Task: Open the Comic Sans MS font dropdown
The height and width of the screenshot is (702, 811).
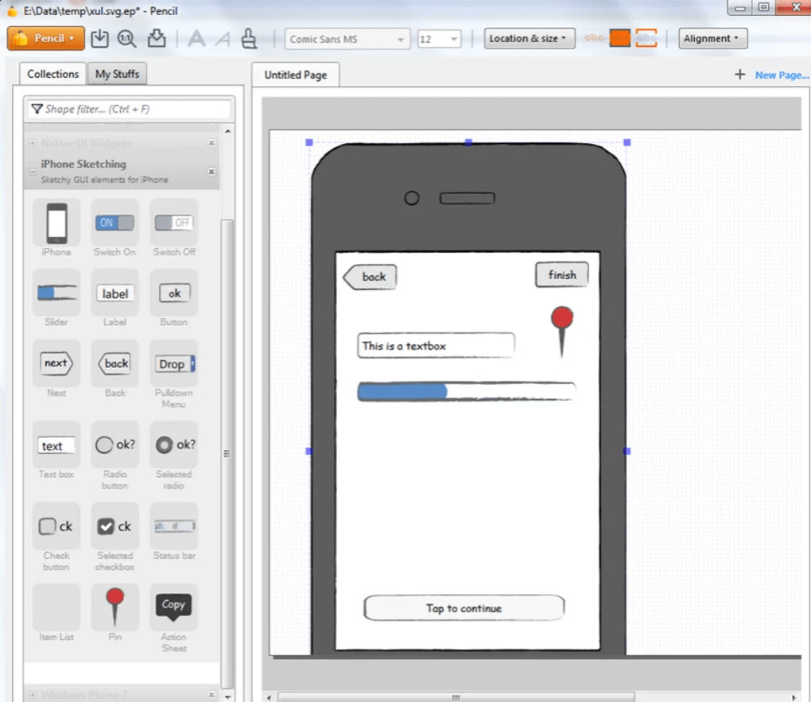Action: pyautogui.click(x=347, y=39)
